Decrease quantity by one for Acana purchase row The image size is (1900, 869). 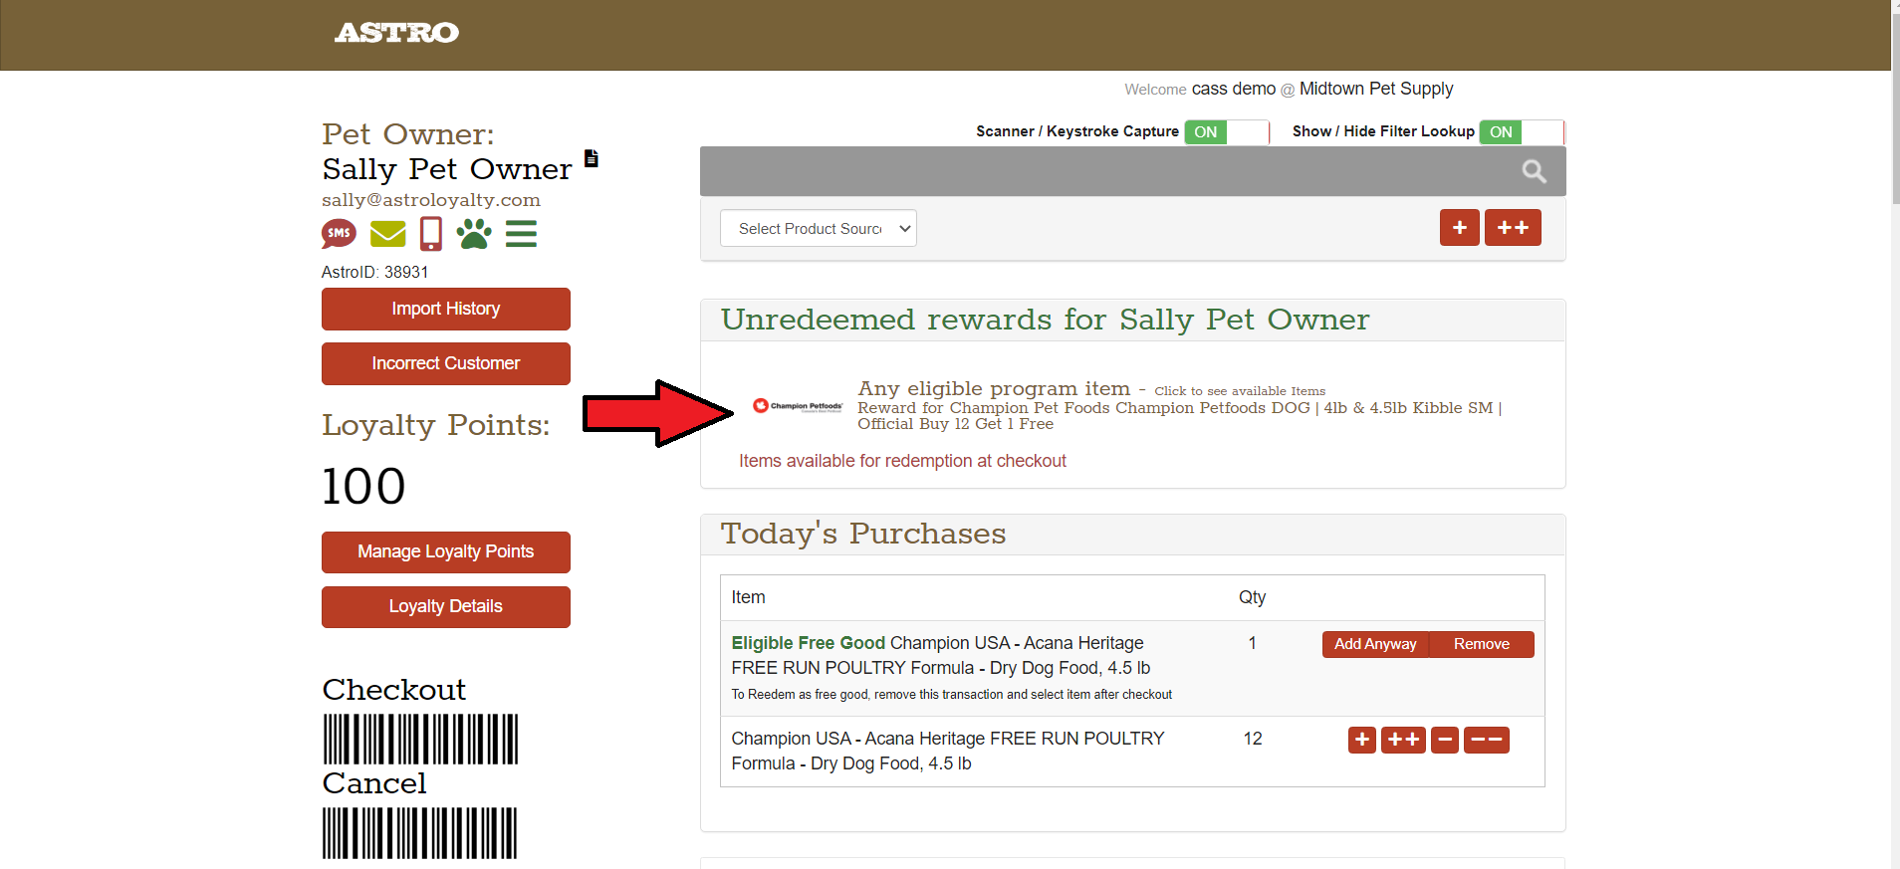tap(1445, 740)
